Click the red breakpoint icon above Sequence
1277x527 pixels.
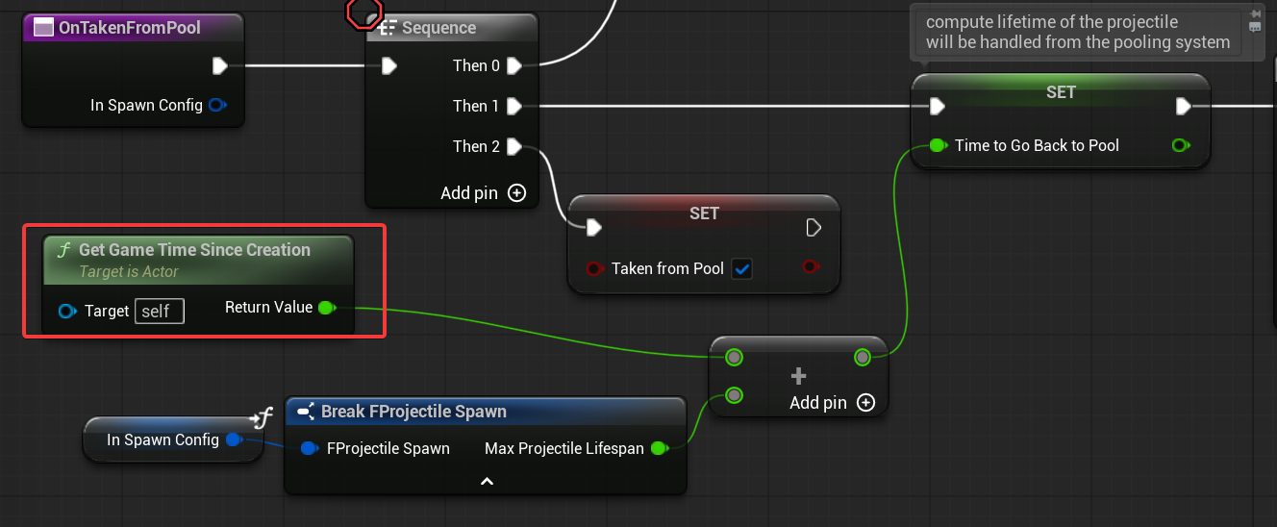(x=363, y=12)
